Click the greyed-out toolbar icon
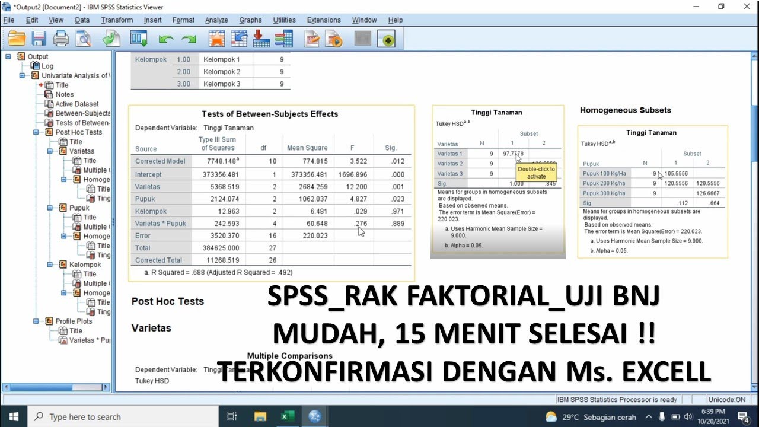 363,39
